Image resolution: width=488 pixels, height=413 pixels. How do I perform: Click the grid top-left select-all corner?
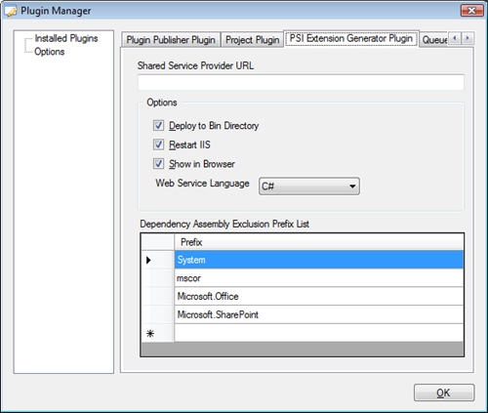click(x=158, y=242)
